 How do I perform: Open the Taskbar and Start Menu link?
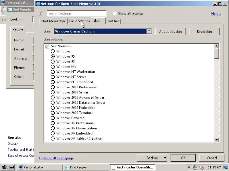click(21, 150)
